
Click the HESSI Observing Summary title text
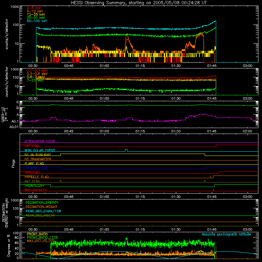click(x=139, y=3)
